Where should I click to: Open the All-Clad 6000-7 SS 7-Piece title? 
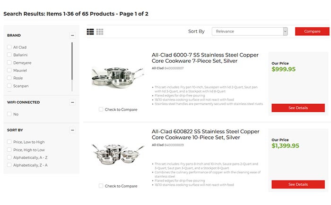[x=199, y=58]
